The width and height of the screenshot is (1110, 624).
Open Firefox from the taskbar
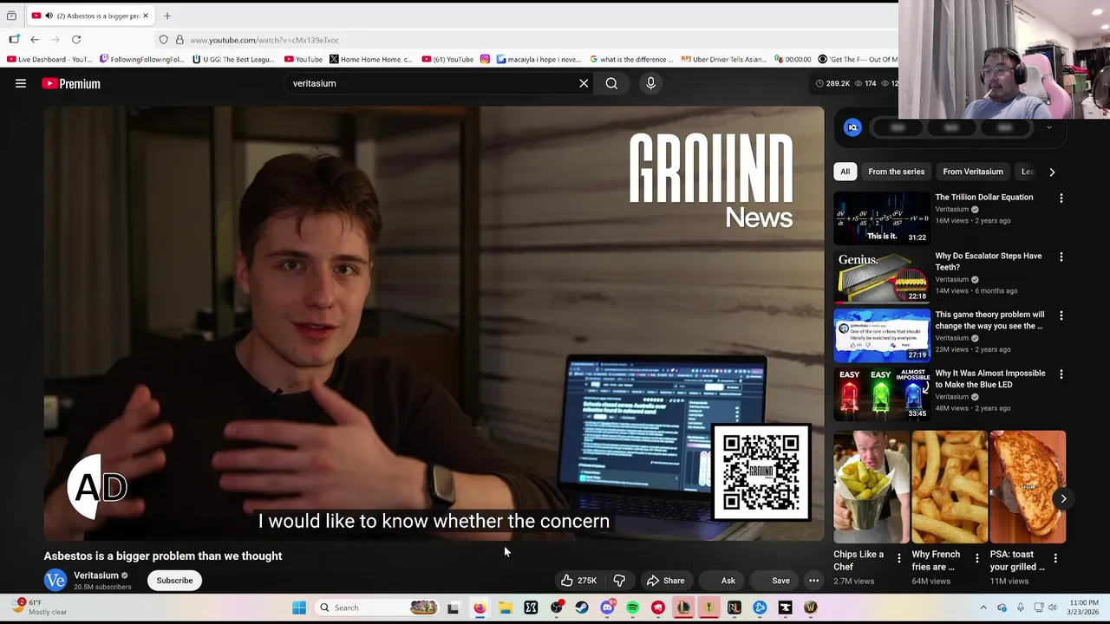point(479,608)
